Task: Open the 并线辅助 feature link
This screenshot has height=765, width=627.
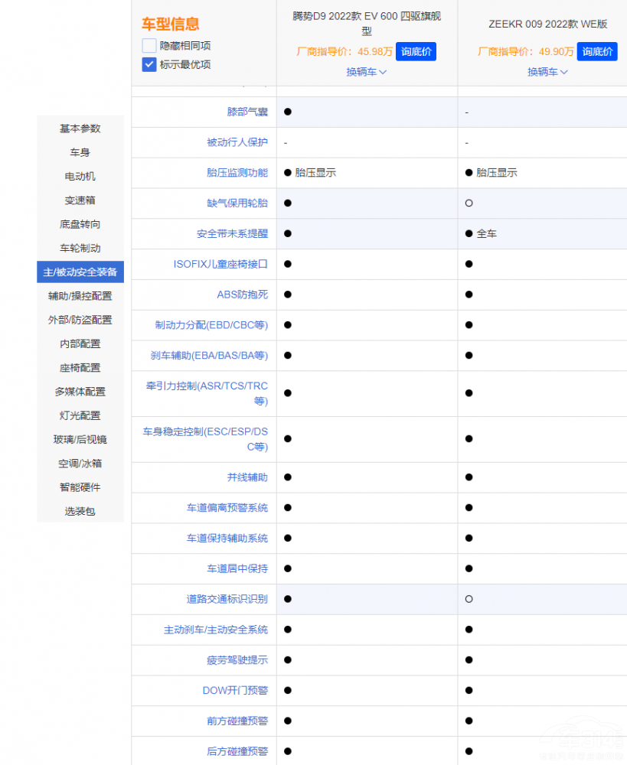Action: [247, 477]
